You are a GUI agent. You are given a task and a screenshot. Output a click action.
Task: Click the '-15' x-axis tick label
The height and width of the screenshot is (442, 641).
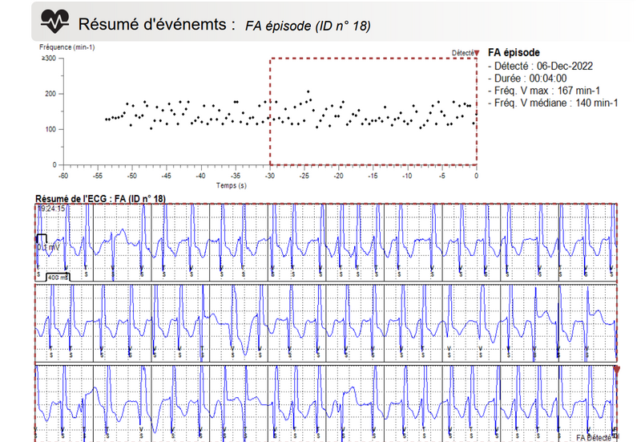(x=373, y=176)
